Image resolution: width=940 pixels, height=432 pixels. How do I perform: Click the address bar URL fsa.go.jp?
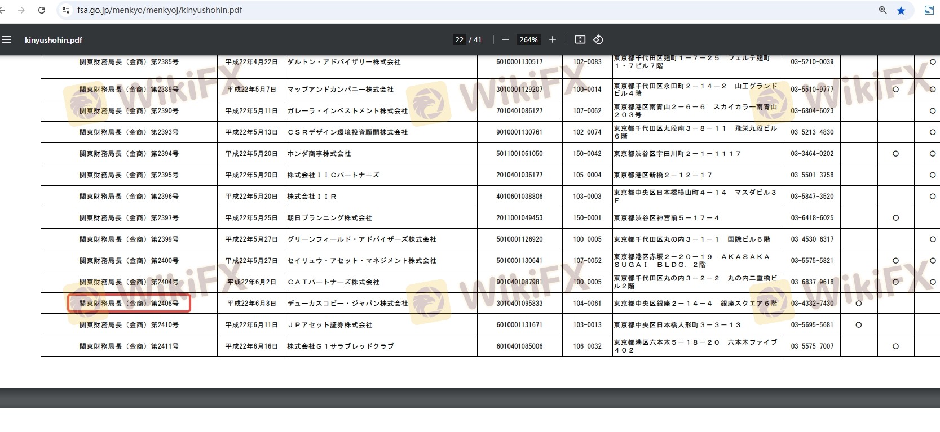pos(160,10)
